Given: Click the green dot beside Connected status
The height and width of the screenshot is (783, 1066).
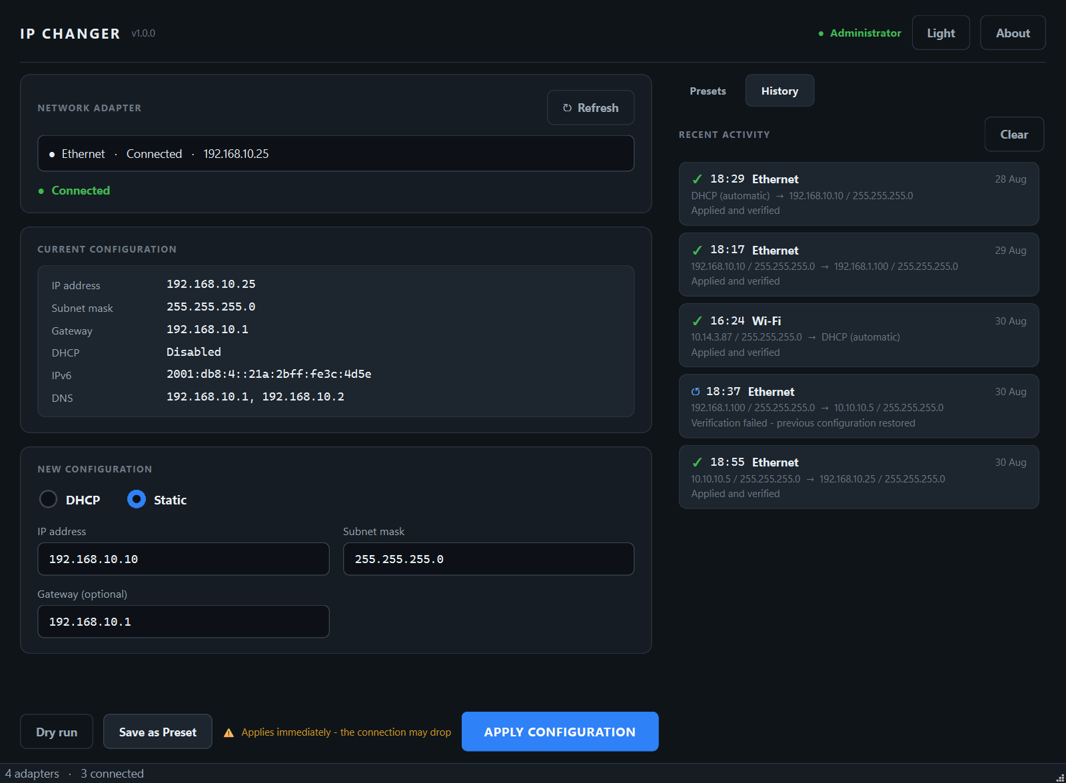Looking at the screenshot, I should pyautogui.click(x=41, y=191).
